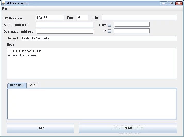Click the Destination Address field
This screenshot has width=184, height=137.
[64, 31]
